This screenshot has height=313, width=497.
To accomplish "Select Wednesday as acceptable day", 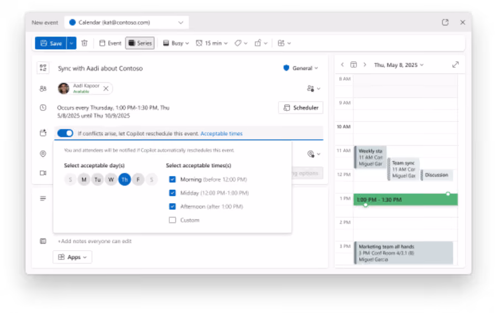I will tap(111, 180).
